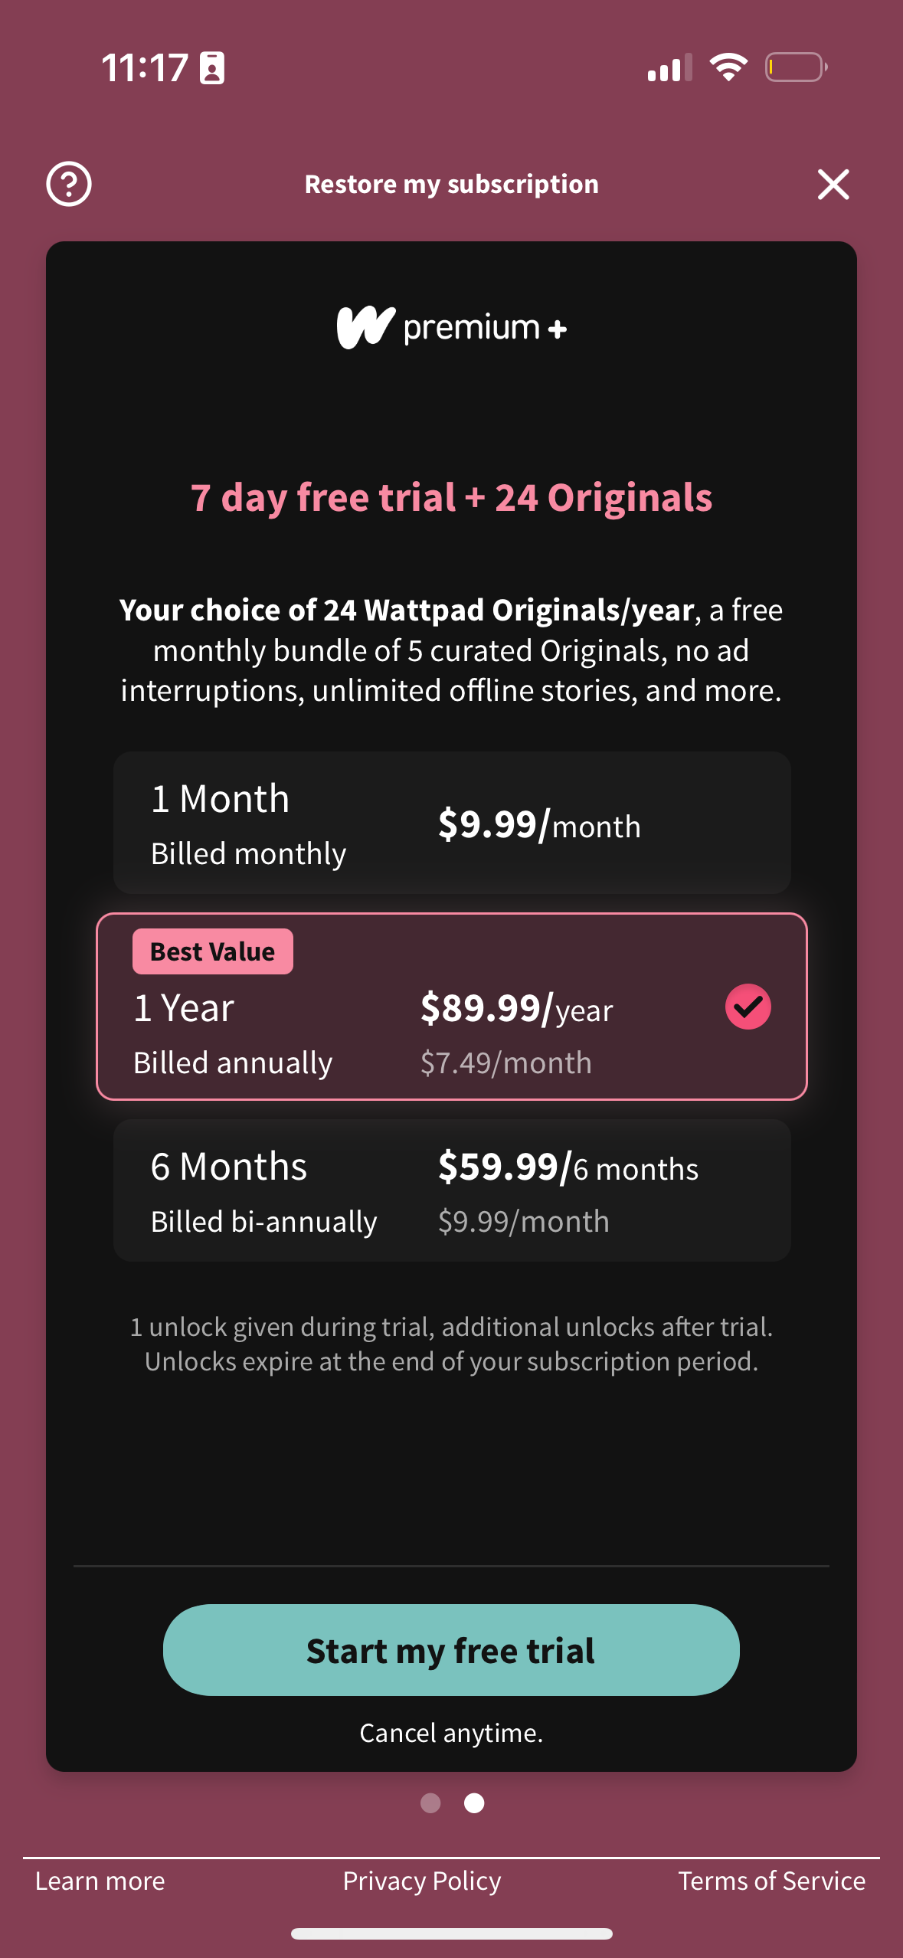Tap the pink checkmark on yearly plan
Viewport: 903px width, 1958px height.
click(748, 1007)
